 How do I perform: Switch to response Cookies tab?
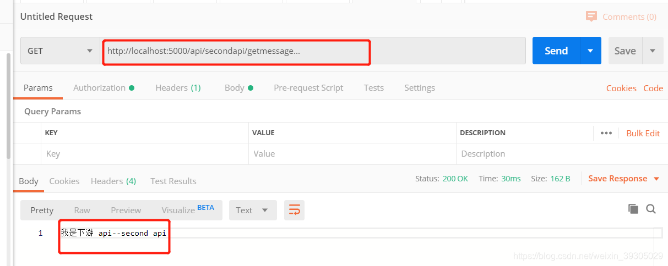(64, 181)
